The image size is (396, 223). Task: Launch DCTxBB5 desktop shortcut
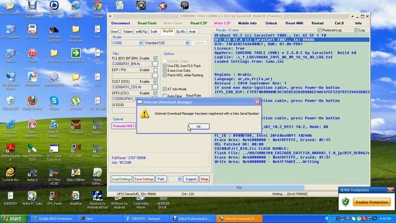click(75, 151)
